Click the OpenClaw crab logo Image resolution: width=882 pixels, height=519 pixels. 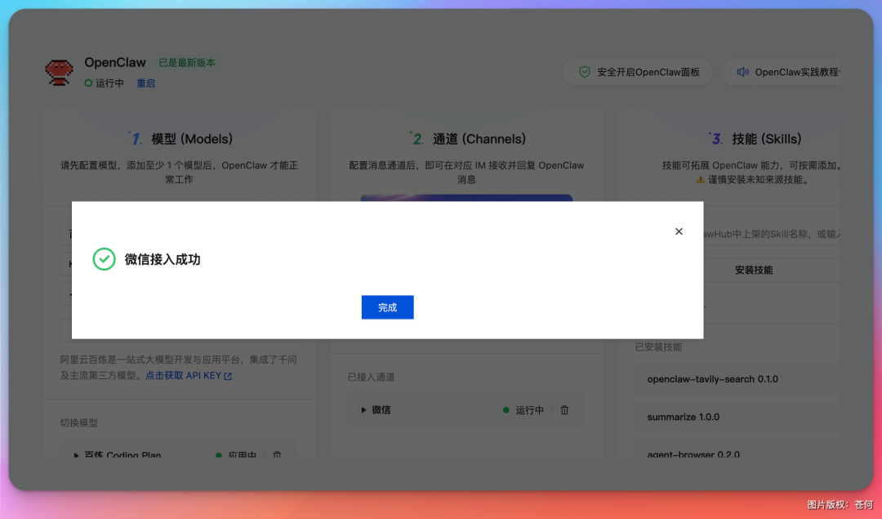pos(59,71)
